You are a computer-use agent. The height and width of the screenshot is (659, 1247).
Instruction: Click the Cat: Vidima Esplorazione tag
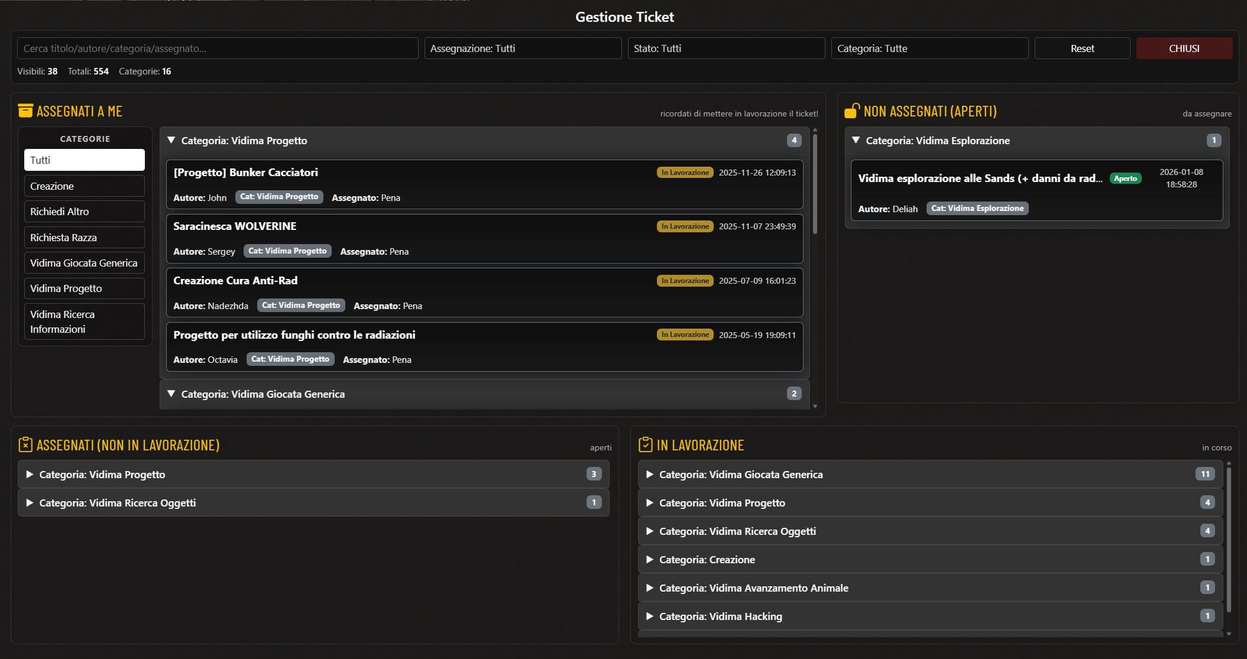point(977,209)
